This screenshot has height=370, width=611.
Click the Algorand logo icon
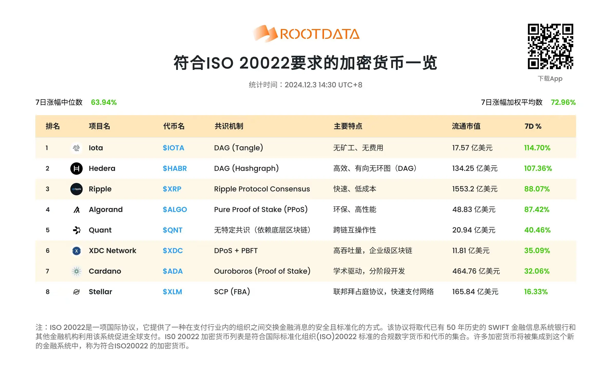click(x=76, y=209)
